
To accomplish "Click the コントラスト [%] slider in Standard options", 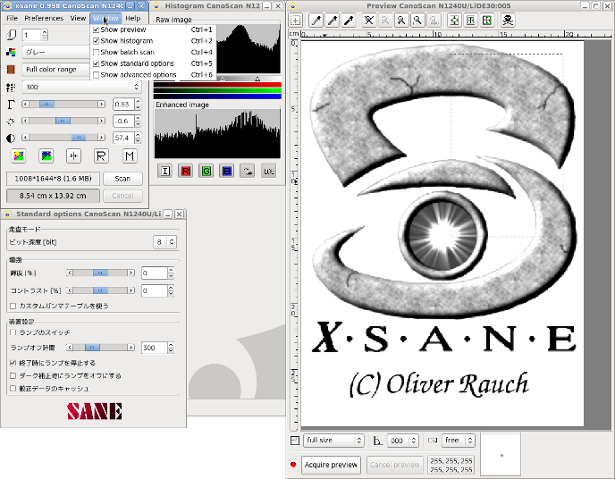I will pos(100,290).
